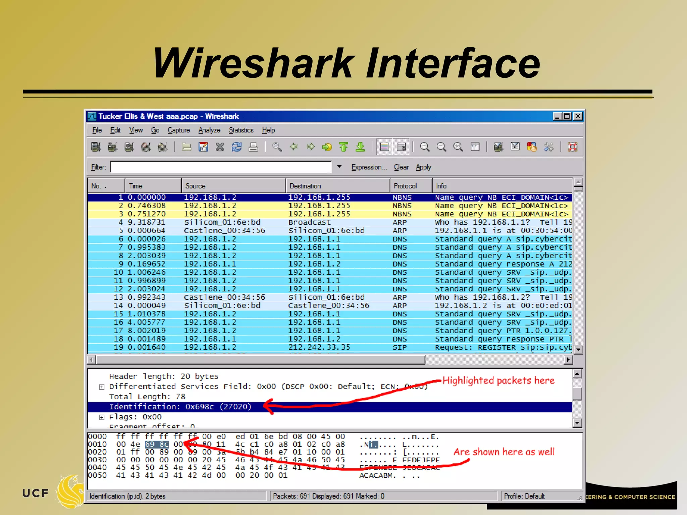Select packet 19 SIP REGISTER row

330,347
